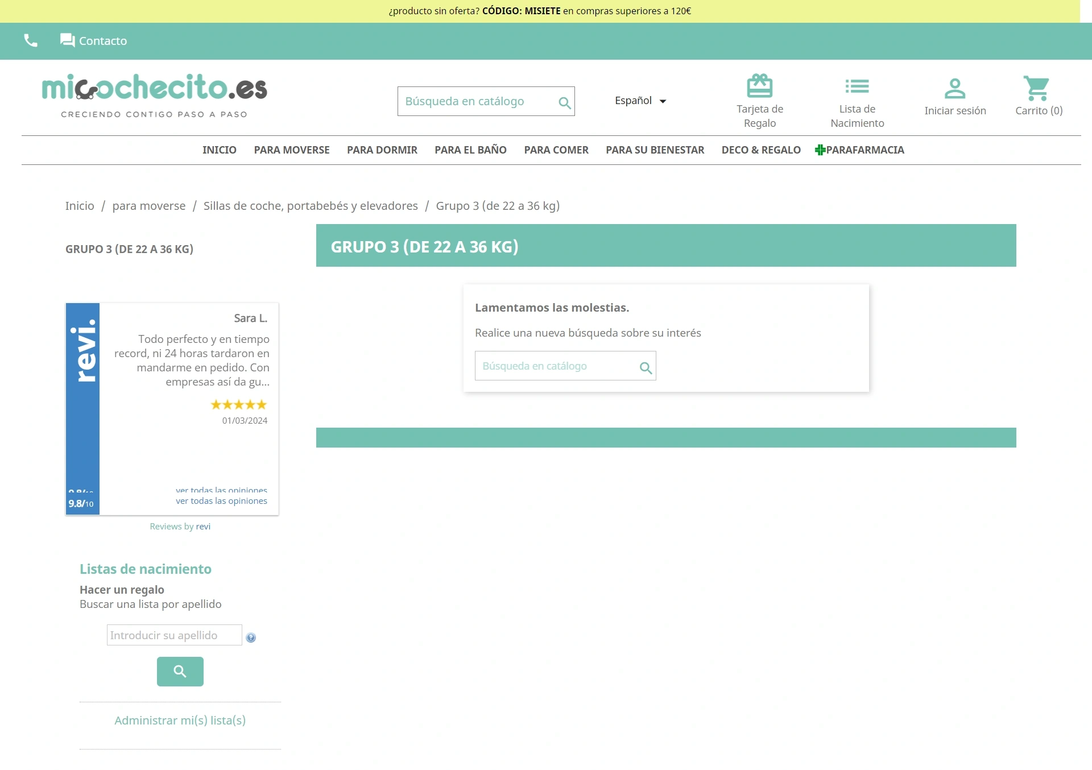Click the magnifier in the Lamentamos box search

646,367
